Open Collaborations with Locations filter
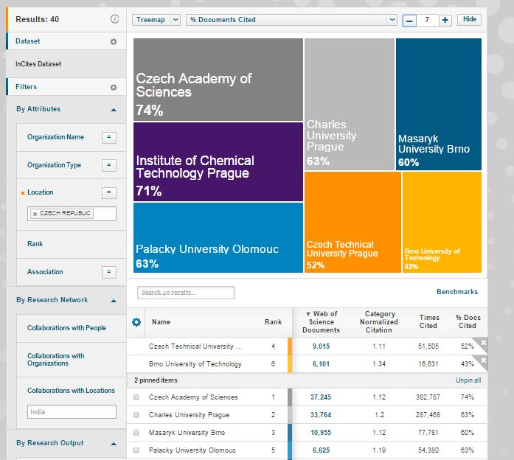Image resolution: width=514 pixels, height=460 pixels. (71, 391)
